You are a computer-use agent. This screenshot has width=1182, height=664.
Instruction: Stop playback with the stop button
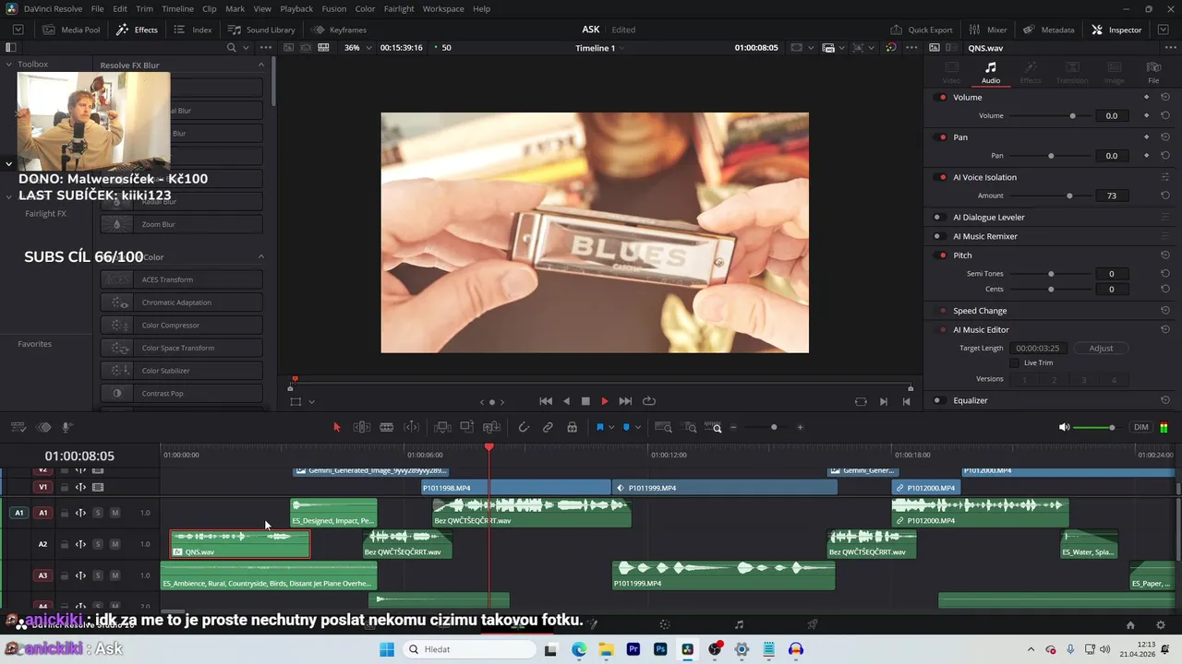[x=585, y=401]
